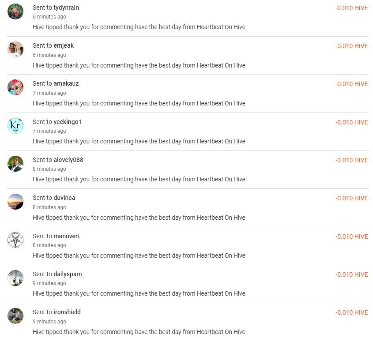Select the amakauz account name

[x=66, y=83]
